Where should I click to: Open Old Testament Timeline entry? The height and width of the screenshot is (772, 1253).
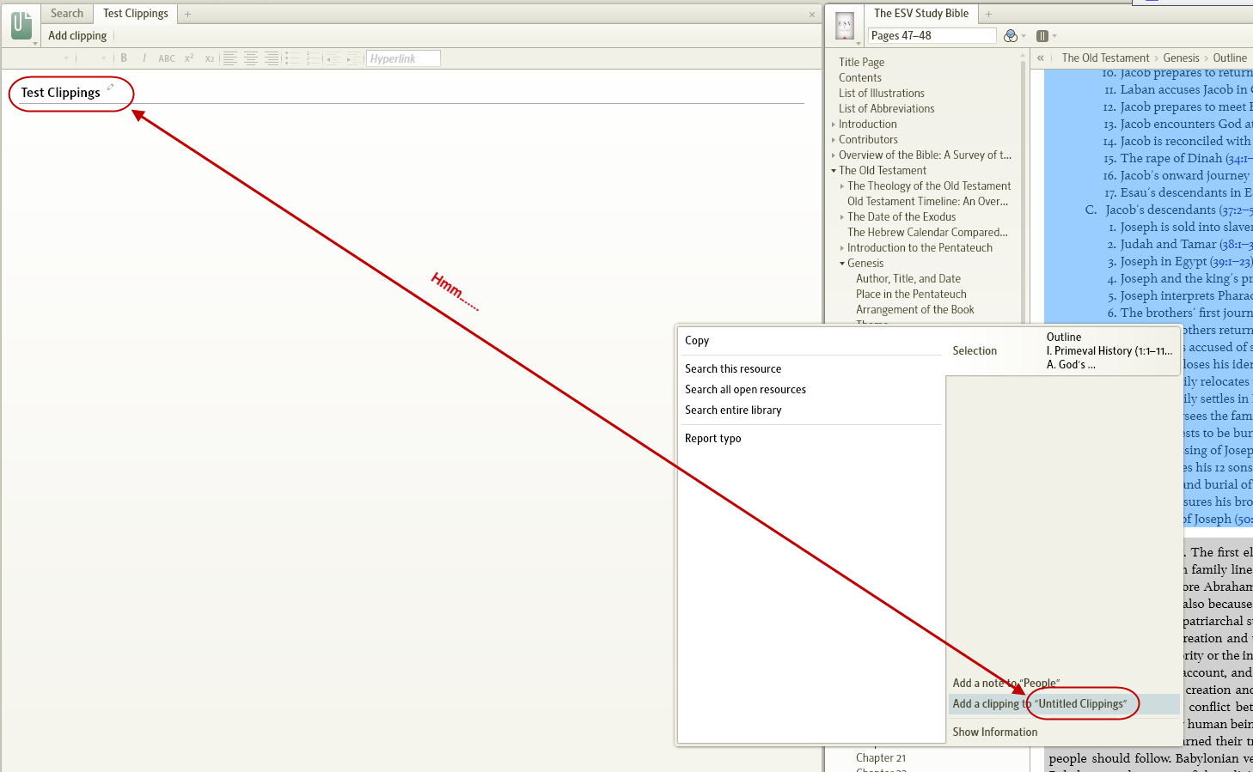tap(927, 202)
